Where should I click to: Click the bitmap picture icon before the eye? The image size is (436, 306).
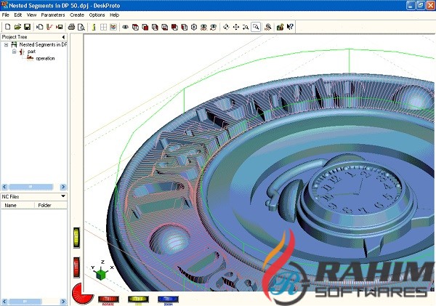coord(113,27)
